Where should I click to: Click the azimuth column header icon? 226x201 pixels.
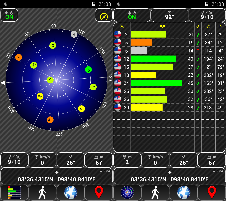click(208, 26)
